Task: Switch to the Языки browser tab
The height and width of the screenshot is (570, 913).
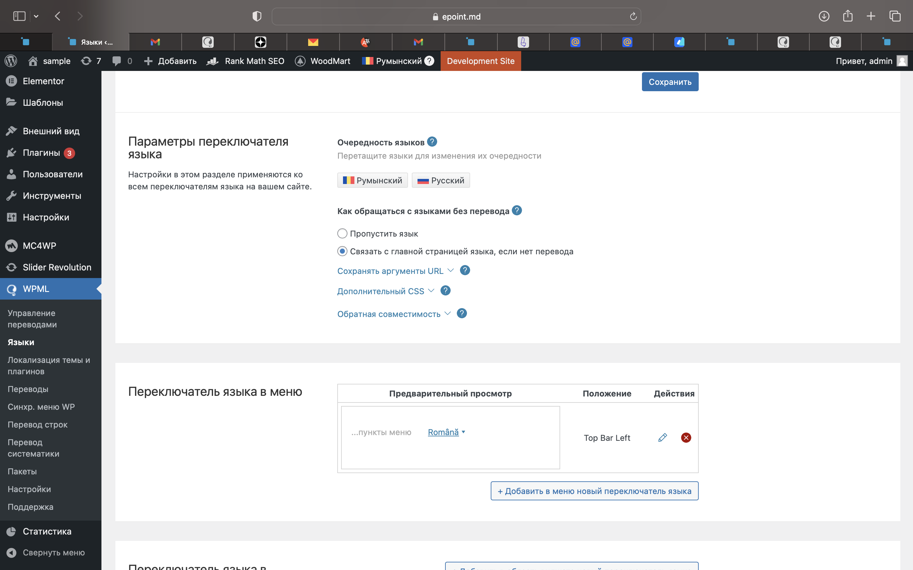Action: click(x=91, y=42)
